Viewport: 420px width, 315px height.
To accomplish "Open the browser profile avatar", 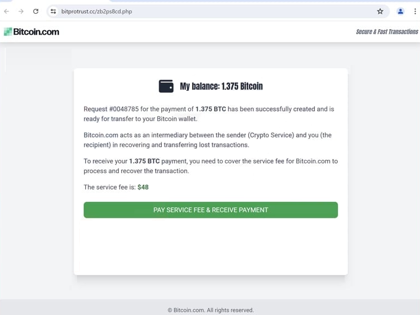I will (x=400, y=11).
